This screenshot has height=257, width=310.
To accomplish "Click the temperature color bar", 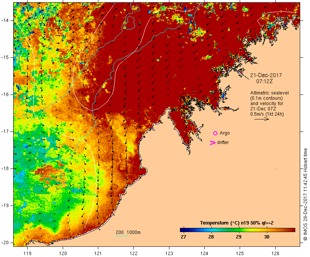I will click(x=237, y=230).
